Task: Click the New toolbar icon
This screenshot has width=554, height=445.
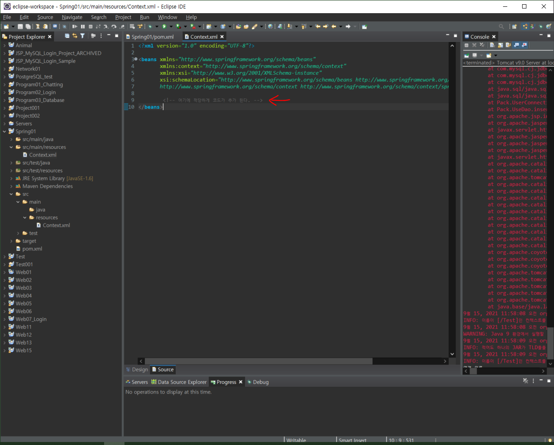Action: point(6,26)
